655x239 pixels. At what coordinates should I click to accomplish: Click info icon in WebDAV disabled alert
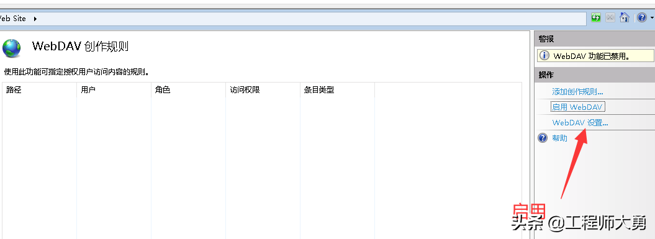tap(544, 56)
